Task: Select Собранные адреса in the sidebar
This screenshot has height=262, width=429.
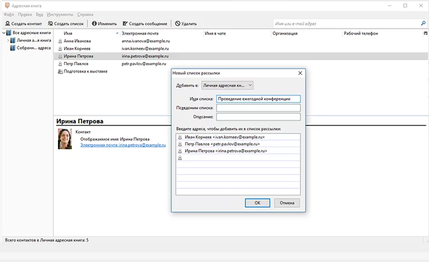Action: 33,48
